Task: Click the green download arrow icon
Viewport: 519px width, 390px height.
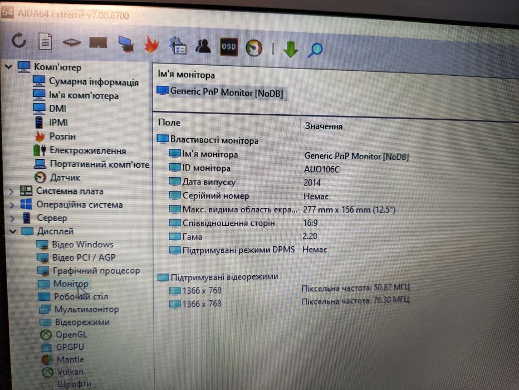Action: pos(291,50)
